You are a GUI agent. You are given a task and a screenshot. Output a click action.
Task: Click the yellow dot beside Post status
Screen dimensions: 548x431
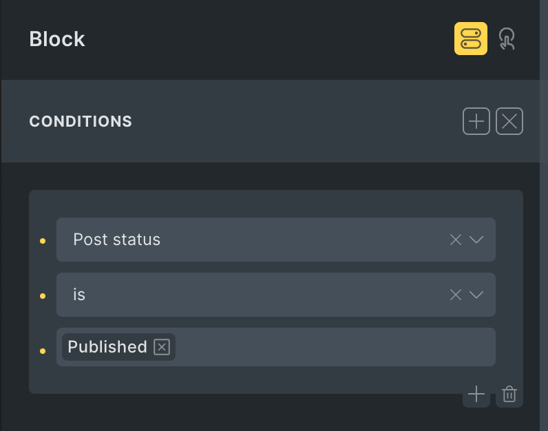point(43,241)
